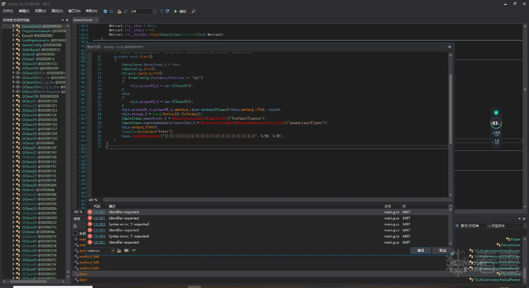529x288 pixels.
Task: Click the add assembly reference icon beside main.cs
Action: 119,250
